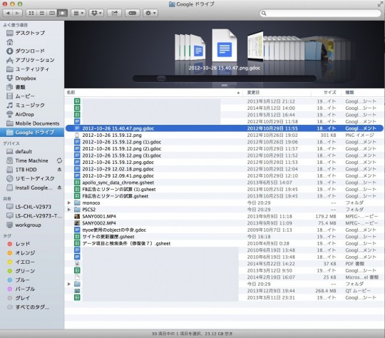Switch to list view in toolbar

[x=42, y=13]
